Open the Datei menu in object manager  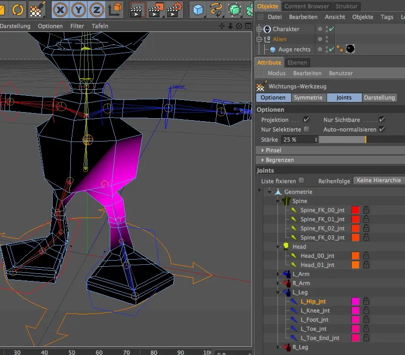pos(274,17)
